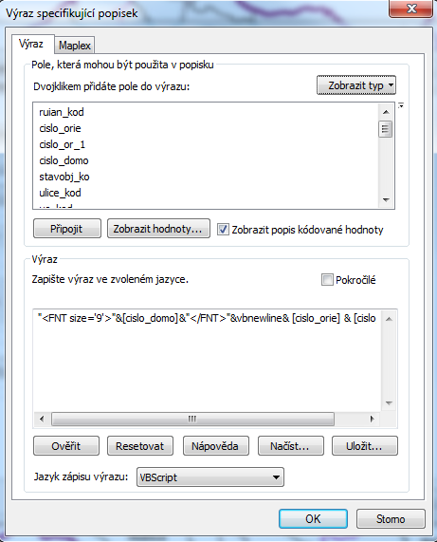Open the Zobrazit typ dropdown
The width and height of the screenshot is (437, 542).
tap(355, 85)
